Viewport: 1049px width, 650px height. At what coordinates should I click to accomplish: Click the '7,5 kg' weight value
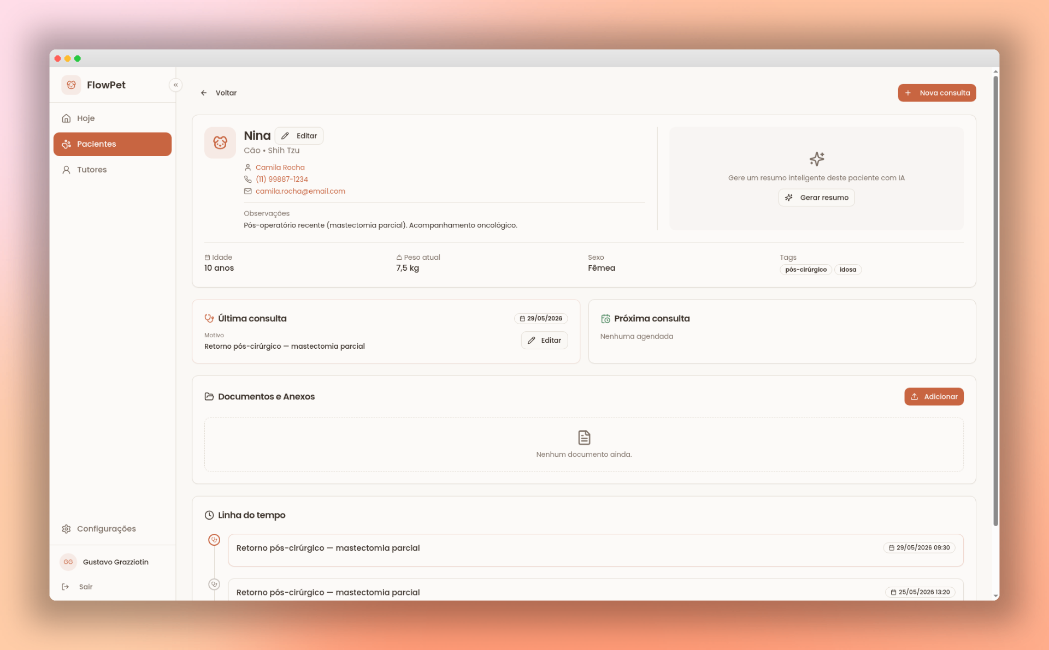pos(408,268)
